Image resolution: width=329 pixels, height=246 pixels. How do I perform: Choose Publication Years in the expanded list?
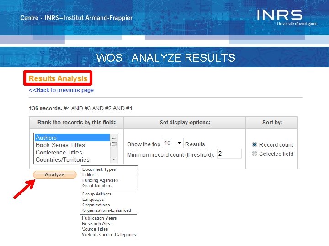pos(99,218)
